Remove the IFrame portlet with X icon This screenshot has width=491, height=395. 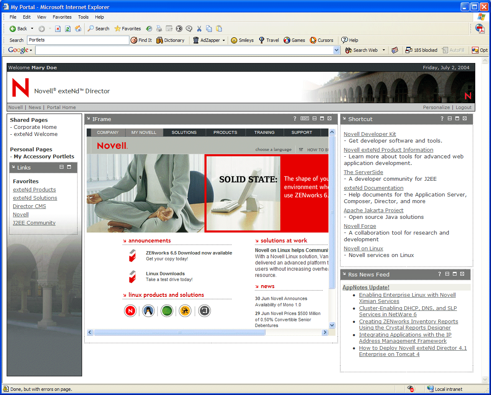coord(329,118)
